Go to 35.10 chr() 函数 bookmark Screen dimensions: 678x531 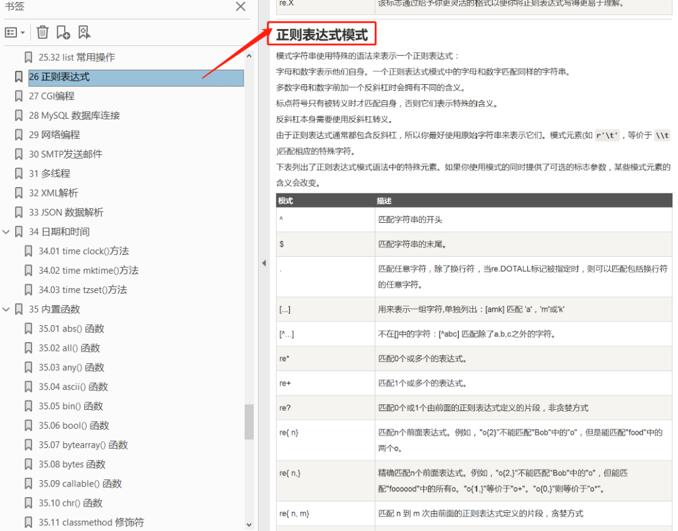[70, 503]
